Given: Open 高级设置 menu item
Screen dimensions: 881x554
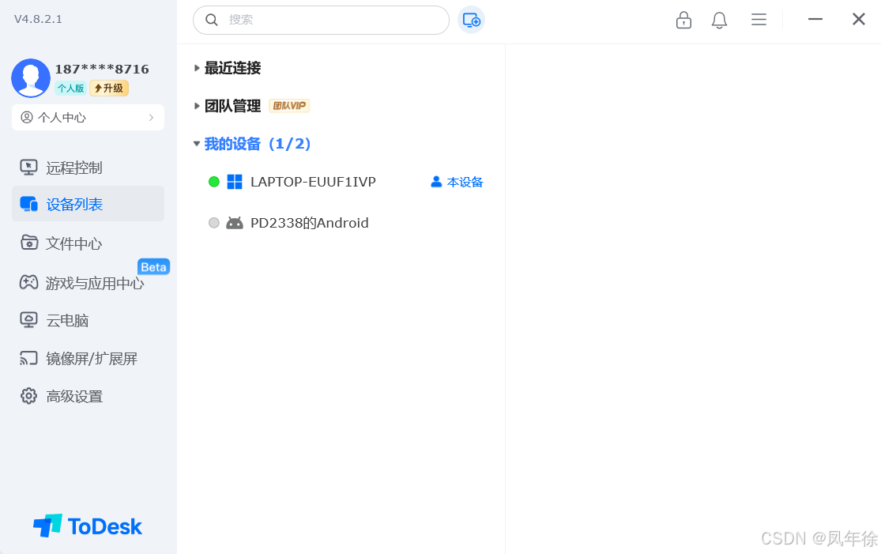Looking at the screenshot, I should pos(88,396).
